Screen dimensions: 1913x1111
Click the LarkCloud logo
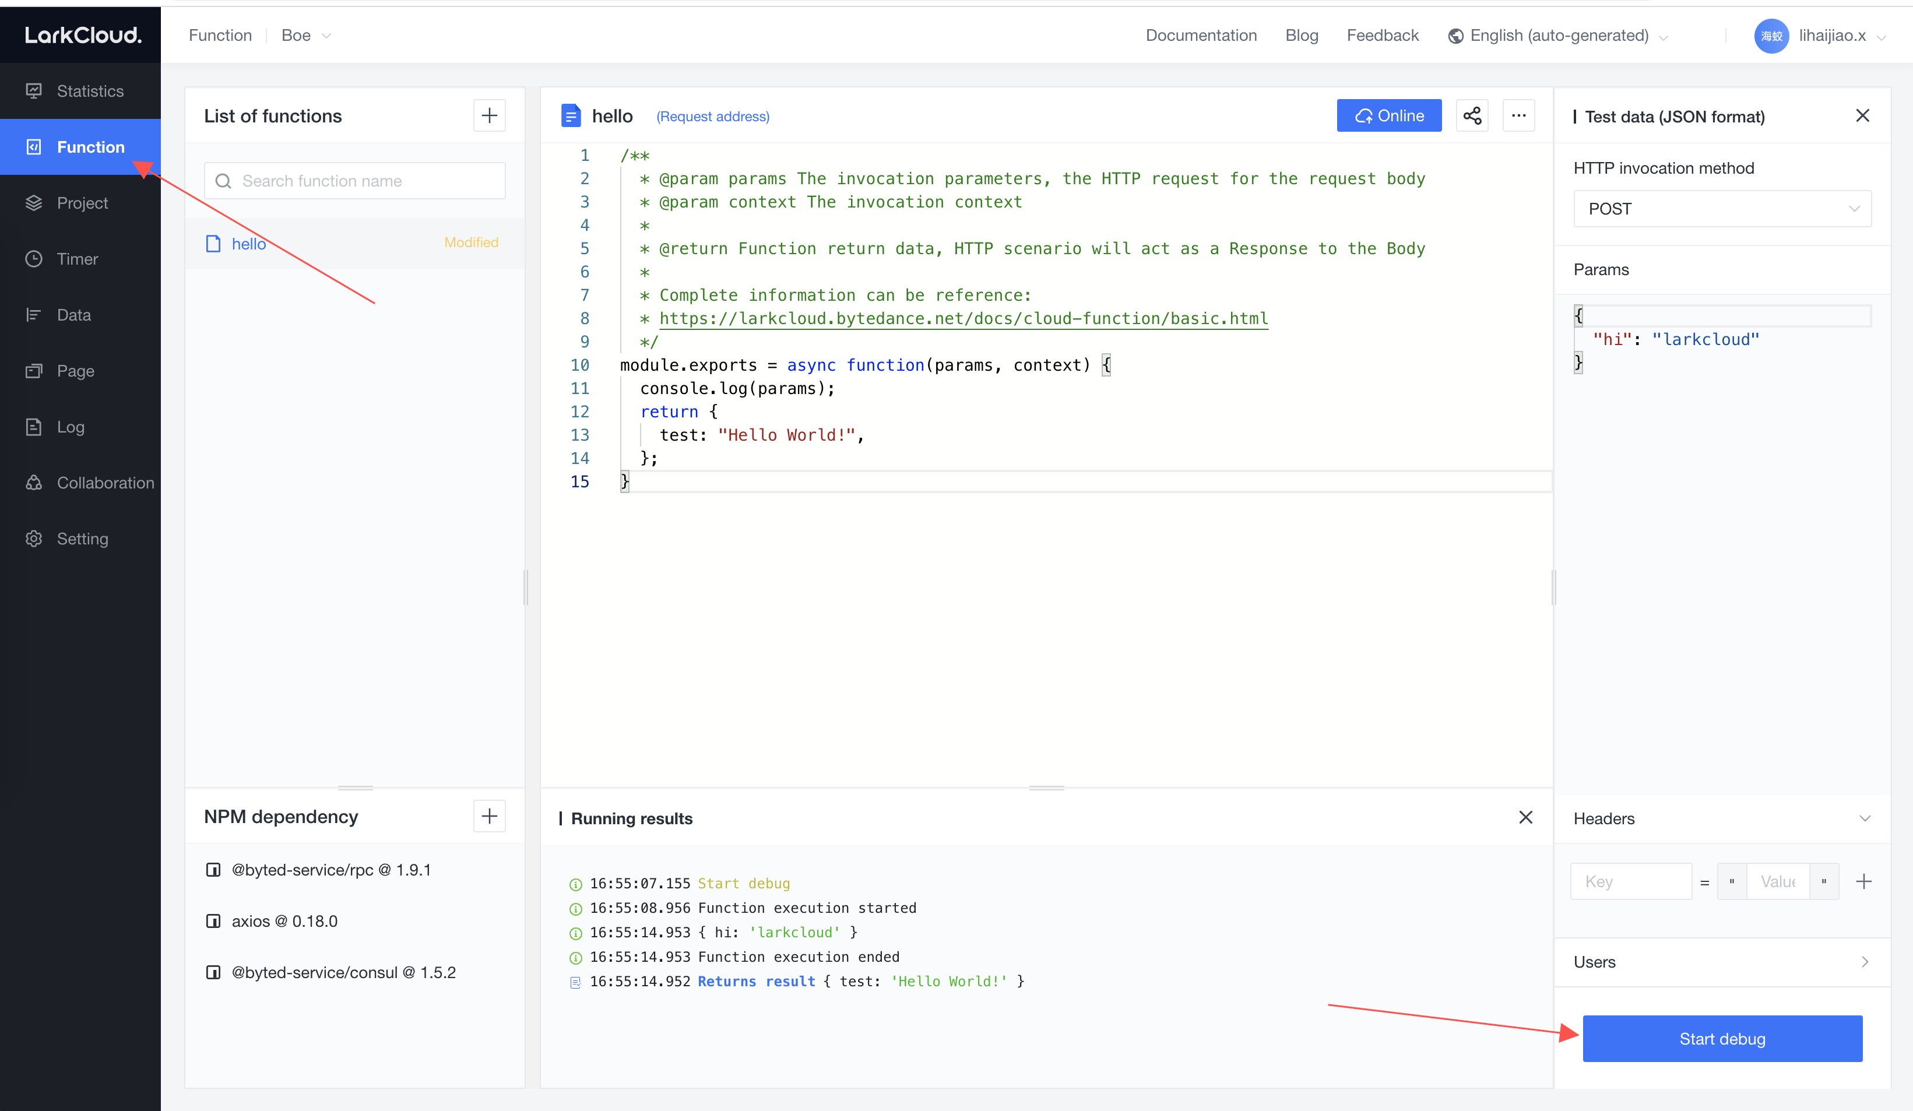tap(83, 35)
